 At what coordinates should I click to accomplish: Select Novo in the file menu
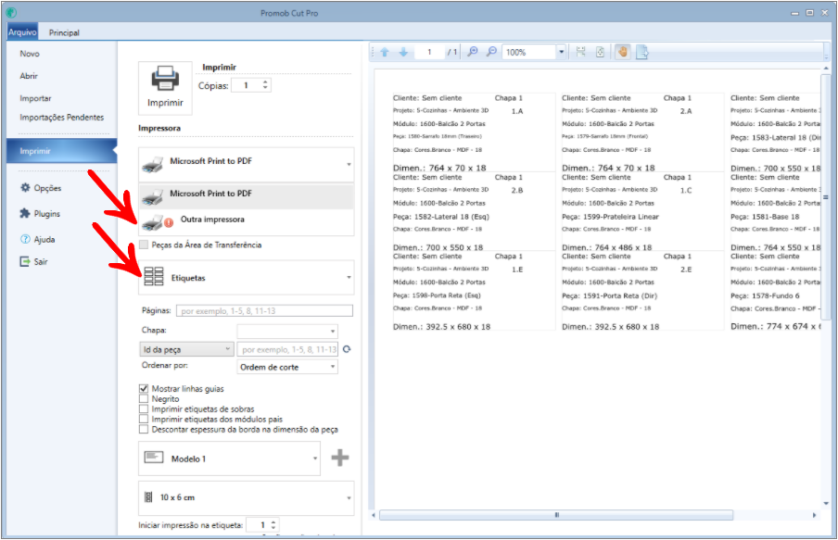pos(30,54)
